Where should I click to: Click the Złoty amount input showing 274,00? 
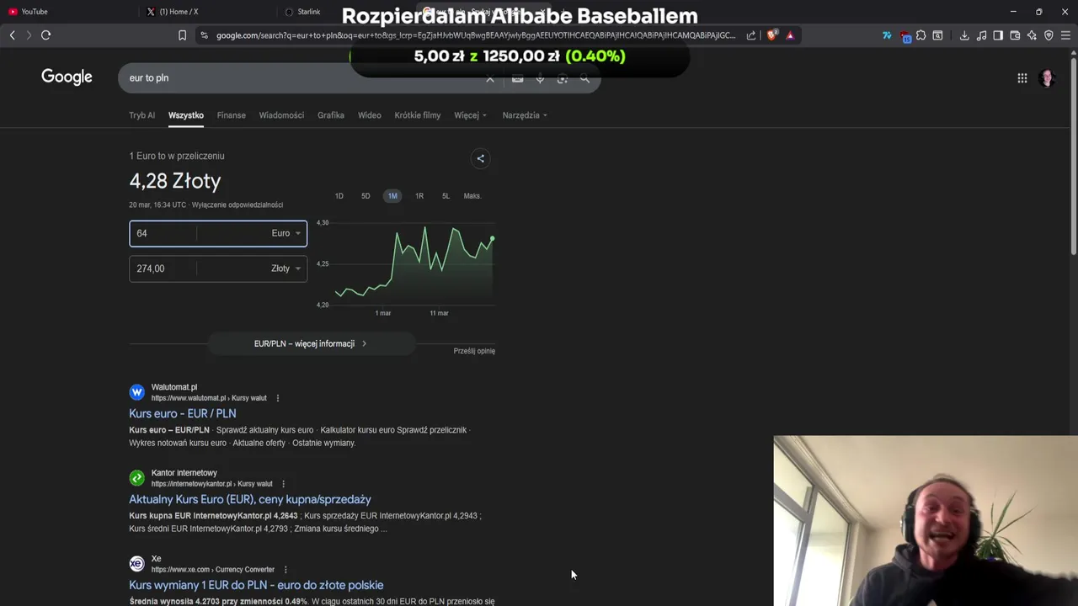[x=163, y=268]
